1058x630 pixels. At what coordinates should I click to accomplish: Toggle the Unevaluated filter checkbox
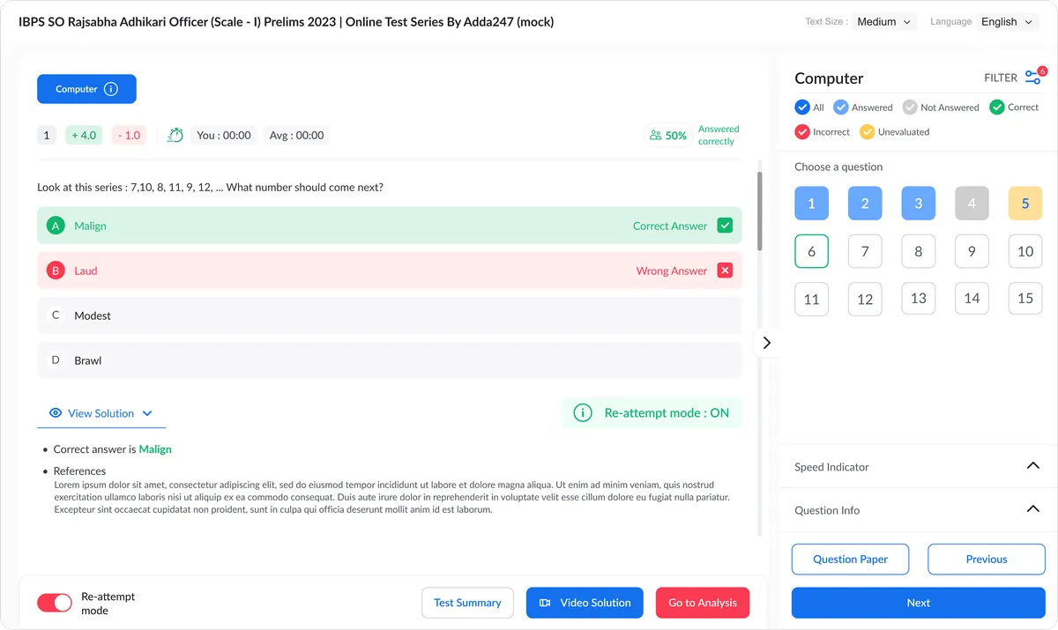pyautogui.click(x=868, y=132)
